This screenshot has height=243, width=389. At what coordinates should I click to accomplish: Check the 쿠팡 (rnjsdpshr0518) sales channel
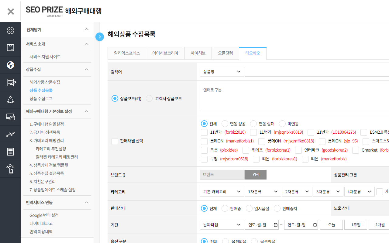point(204,159)
